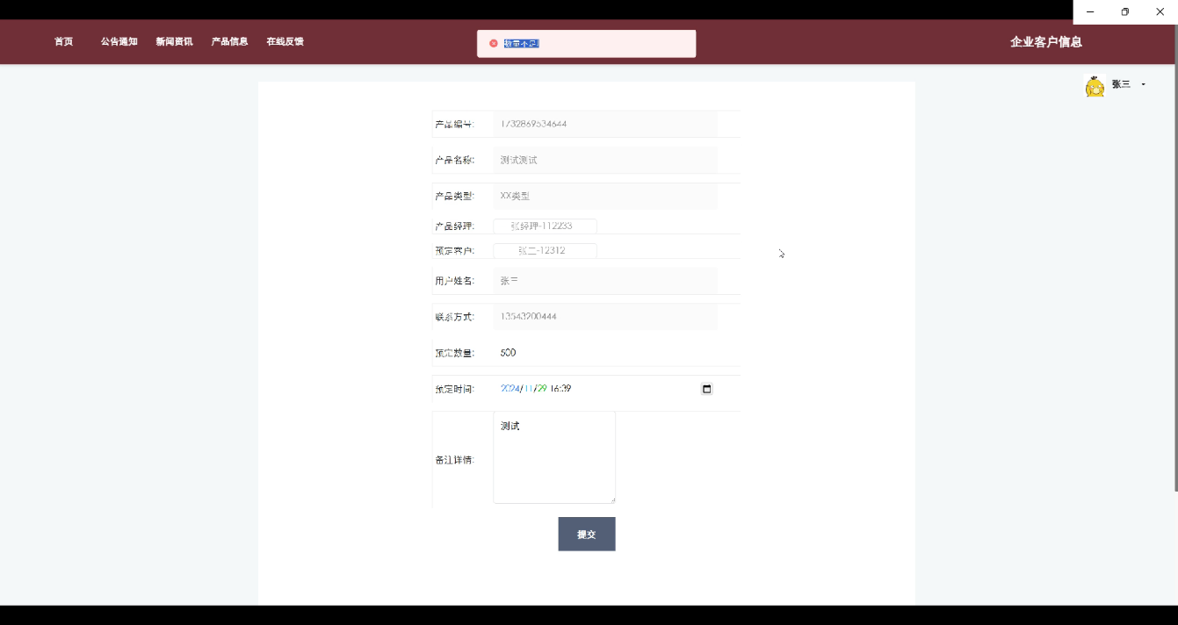
Task: Click the 产品名称 field with 测试测试
Action: [605, 160]
